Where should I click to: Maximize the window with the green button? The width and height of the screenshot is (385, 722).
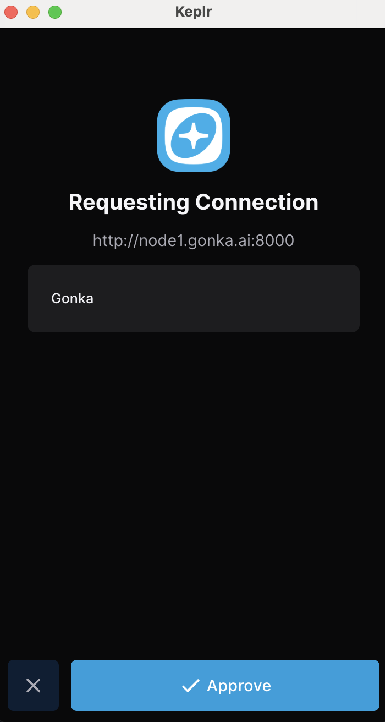pyautogui.click(x=55, y=12)
